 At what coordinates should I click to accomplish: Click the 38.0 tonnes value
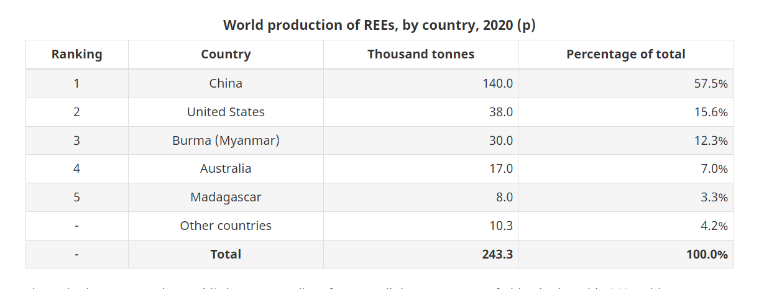[500, 112]
